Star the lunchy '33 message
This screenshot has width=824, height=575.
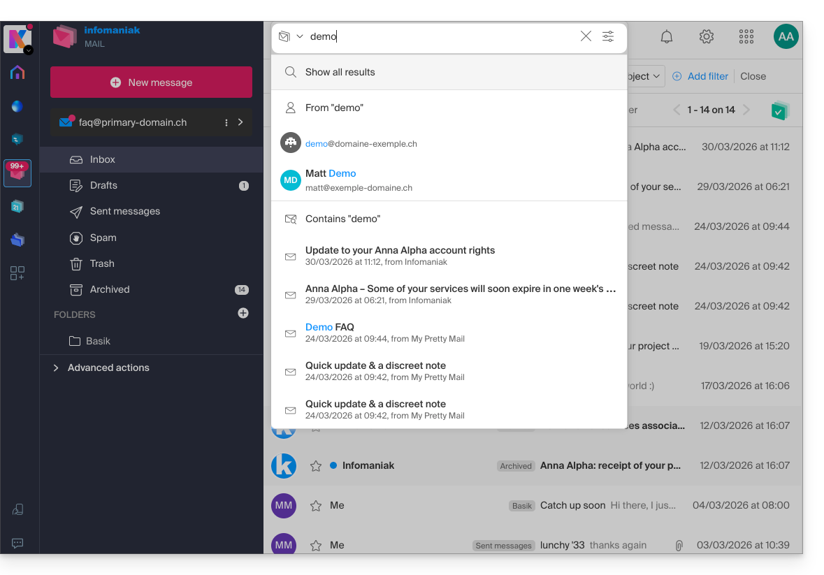(x=316, y=546)
